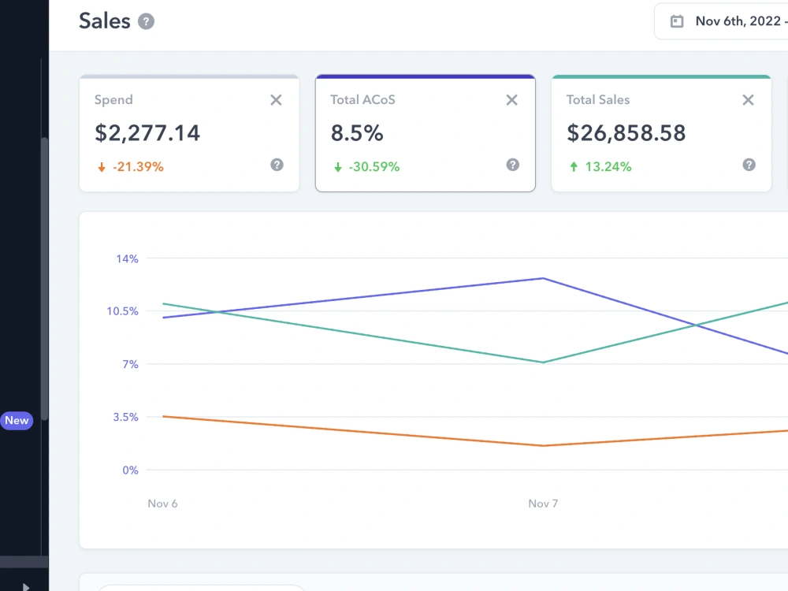This screenshot has height=591, width=788.
Task: Click the purple ACoS line peak at Nov 7
Action: [x=543, y=278]
